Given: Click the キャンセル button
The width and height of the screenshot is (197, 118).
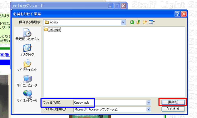Looking at the screenshot, I should (173, 109).
